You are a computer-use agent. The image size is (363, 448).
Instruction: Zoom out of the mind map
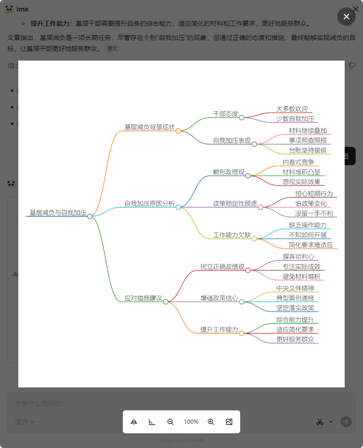(x=170, y=422)
